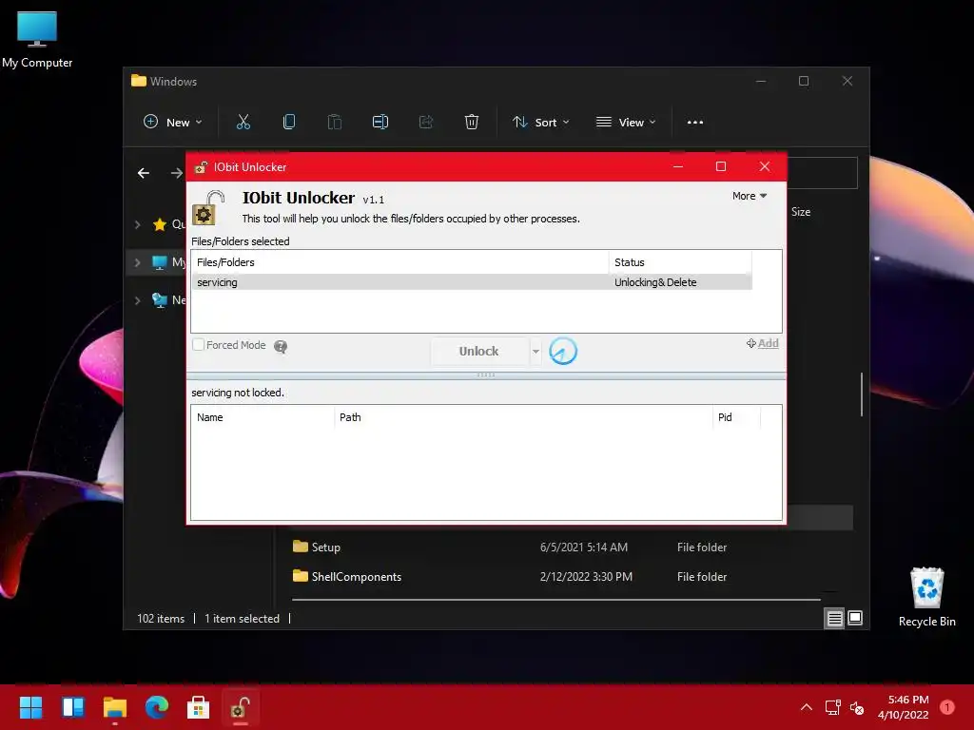
Task: Open the red notification badge
Action: point(947,707)
